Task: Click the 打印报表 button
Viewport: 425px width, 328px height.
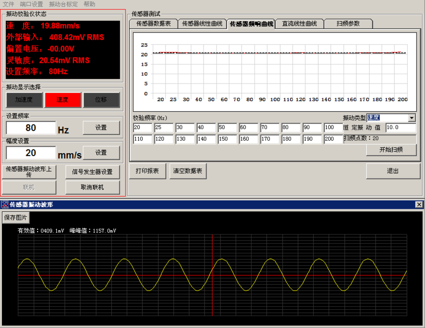Action: click(x=147, y=171)
